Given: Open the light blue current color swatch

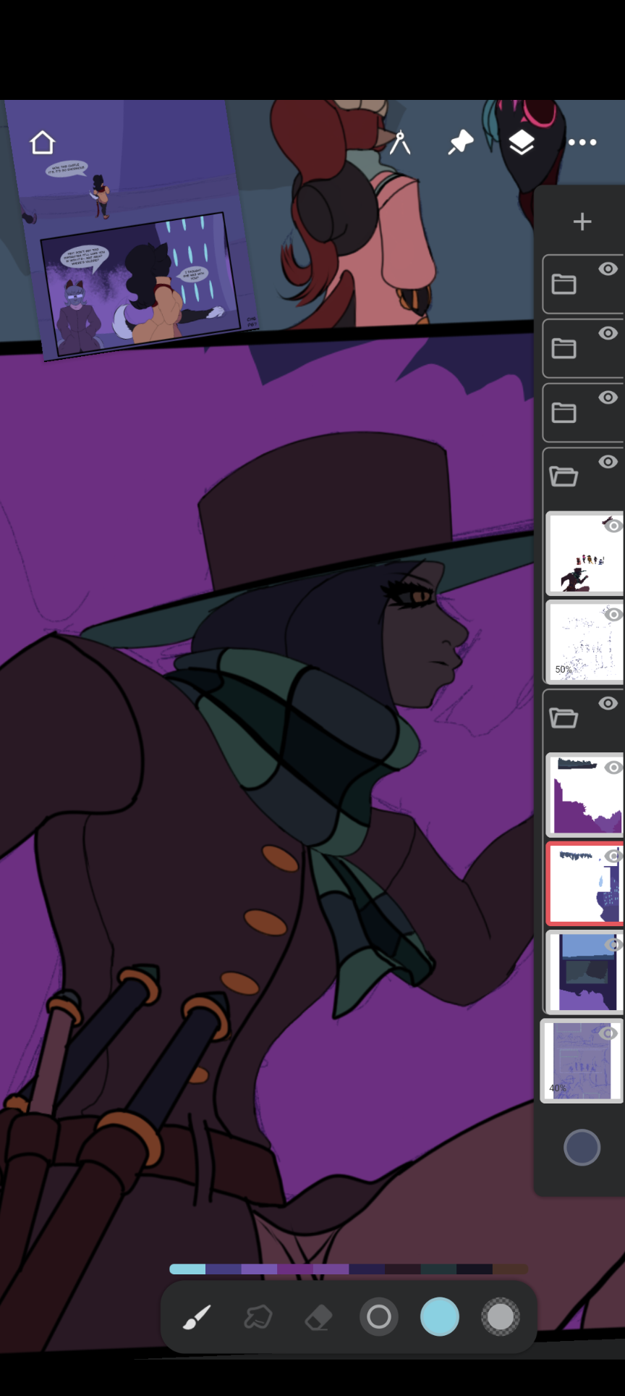Looking at the screenshot, I should [x=440, y=1317].
